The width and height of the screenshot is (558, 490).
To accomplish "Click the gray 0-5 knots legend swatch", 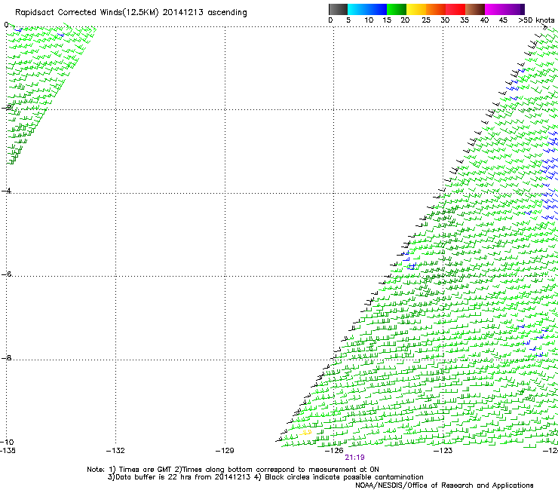I will (x=338, y=9).
